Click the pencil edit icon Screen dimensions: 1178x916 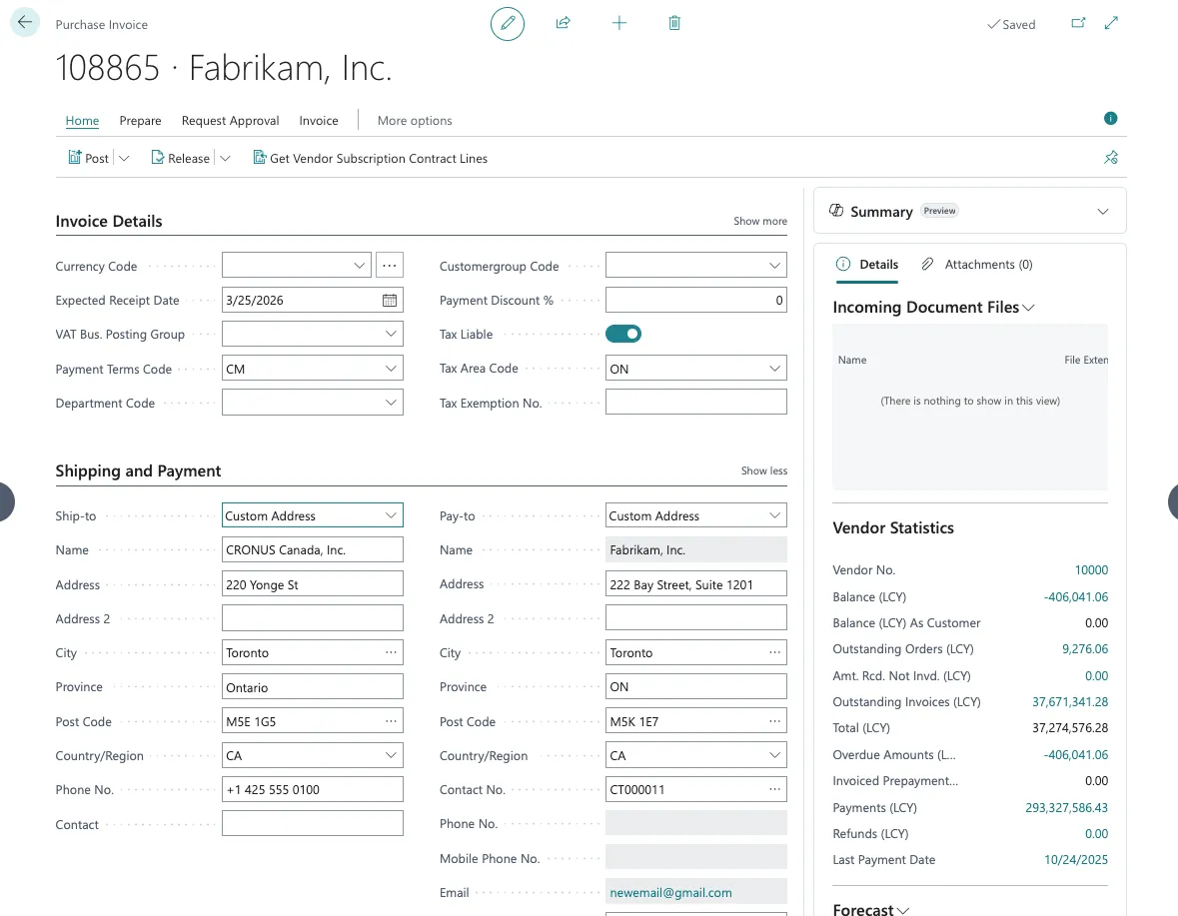(x=508, y=23)
